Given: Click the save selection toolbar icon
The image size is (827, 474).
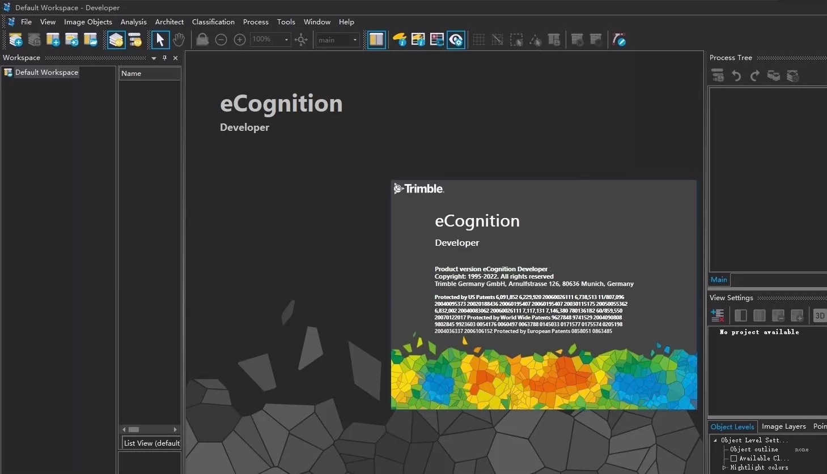Looking at the screenshot, I should tap(554, 40).
